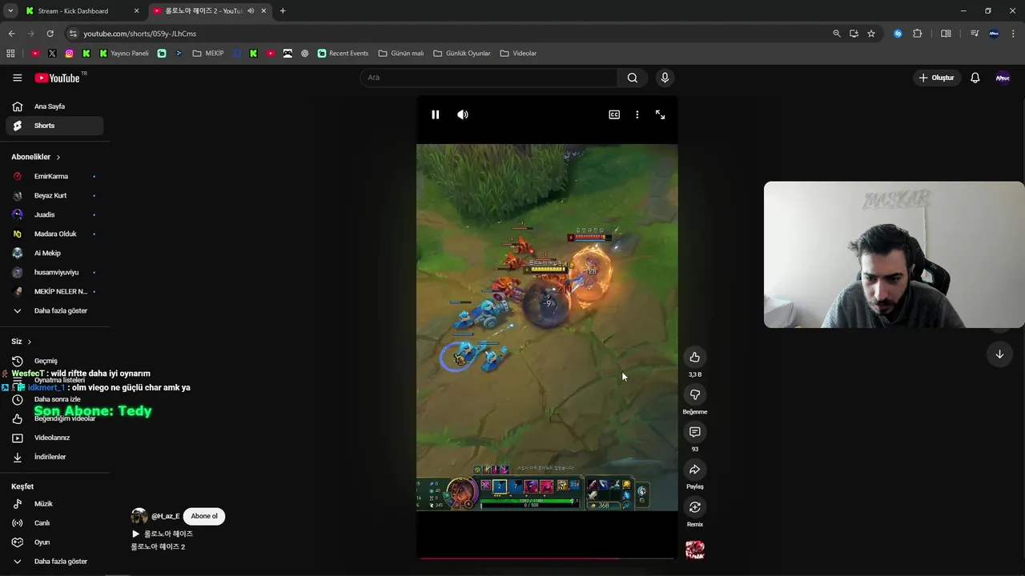Viewport: 1025px width, 576px height.
Task: Start voice search with microphone
Action: 665,78
